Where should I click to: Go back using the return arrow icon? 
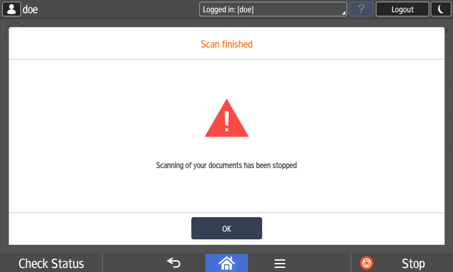[x=174, y=263]
